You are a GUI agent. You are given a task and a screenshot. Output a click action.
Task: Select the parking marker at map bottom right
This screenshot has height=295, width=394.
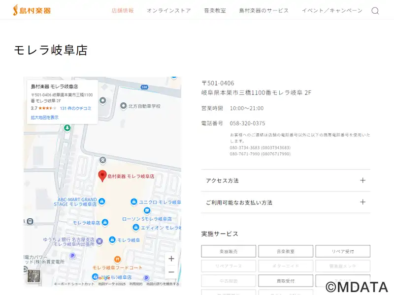point(146,278)
